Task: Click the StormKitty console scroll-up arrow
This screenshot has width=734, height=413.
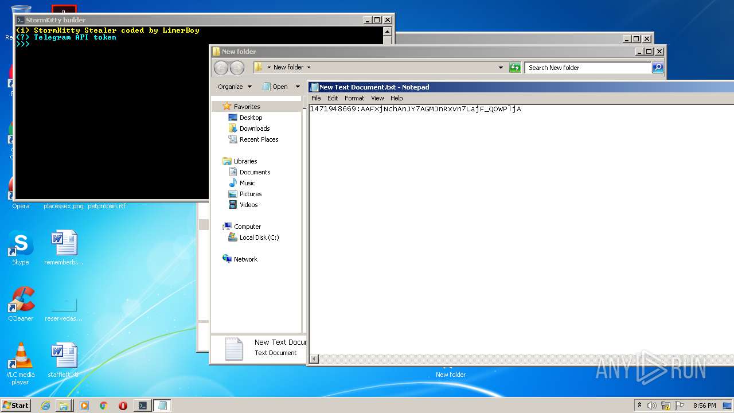Action: pos(387,32)
